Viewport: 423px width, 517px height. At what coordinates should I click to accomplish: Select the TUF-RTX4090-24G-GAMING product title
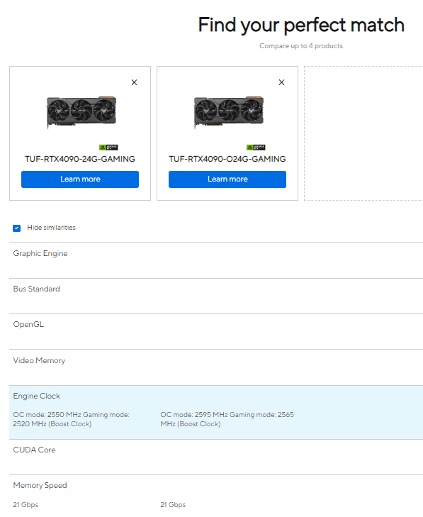pos(80,159)
